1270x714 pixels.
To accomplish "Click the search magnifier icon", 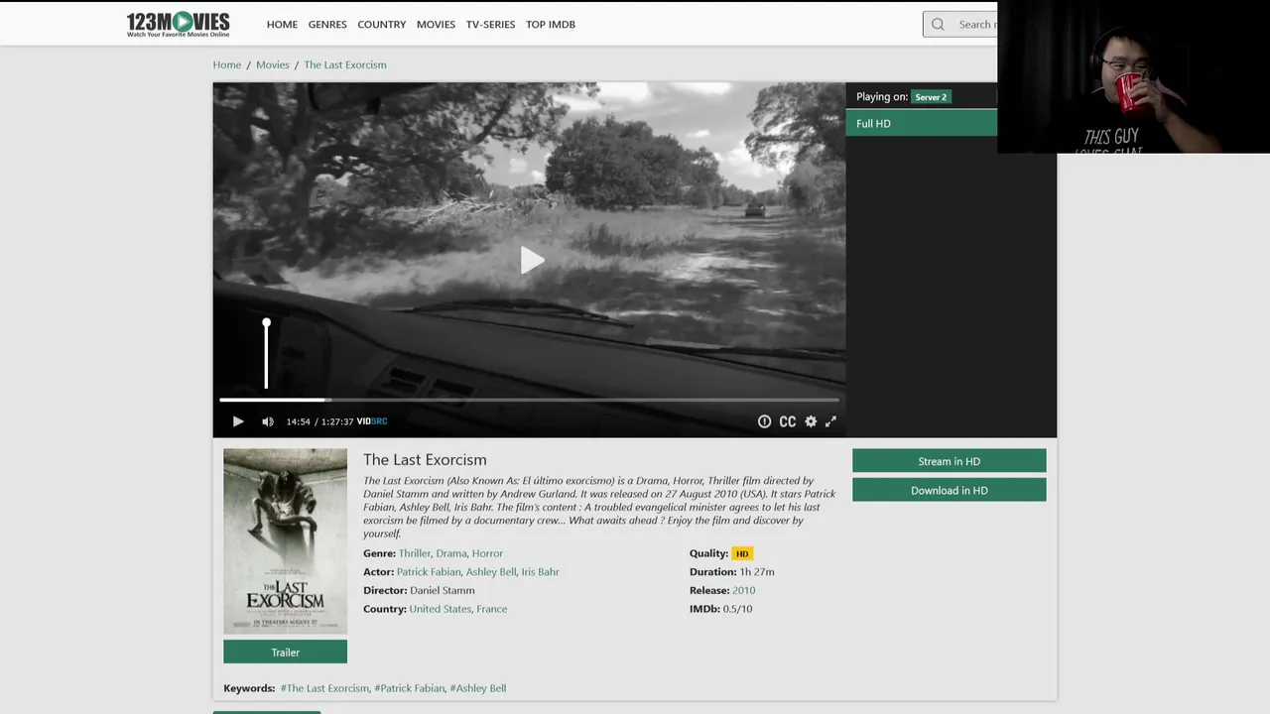I will [938, 25].
